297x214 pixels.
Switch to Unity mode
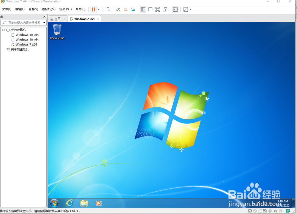coord(165,9)
